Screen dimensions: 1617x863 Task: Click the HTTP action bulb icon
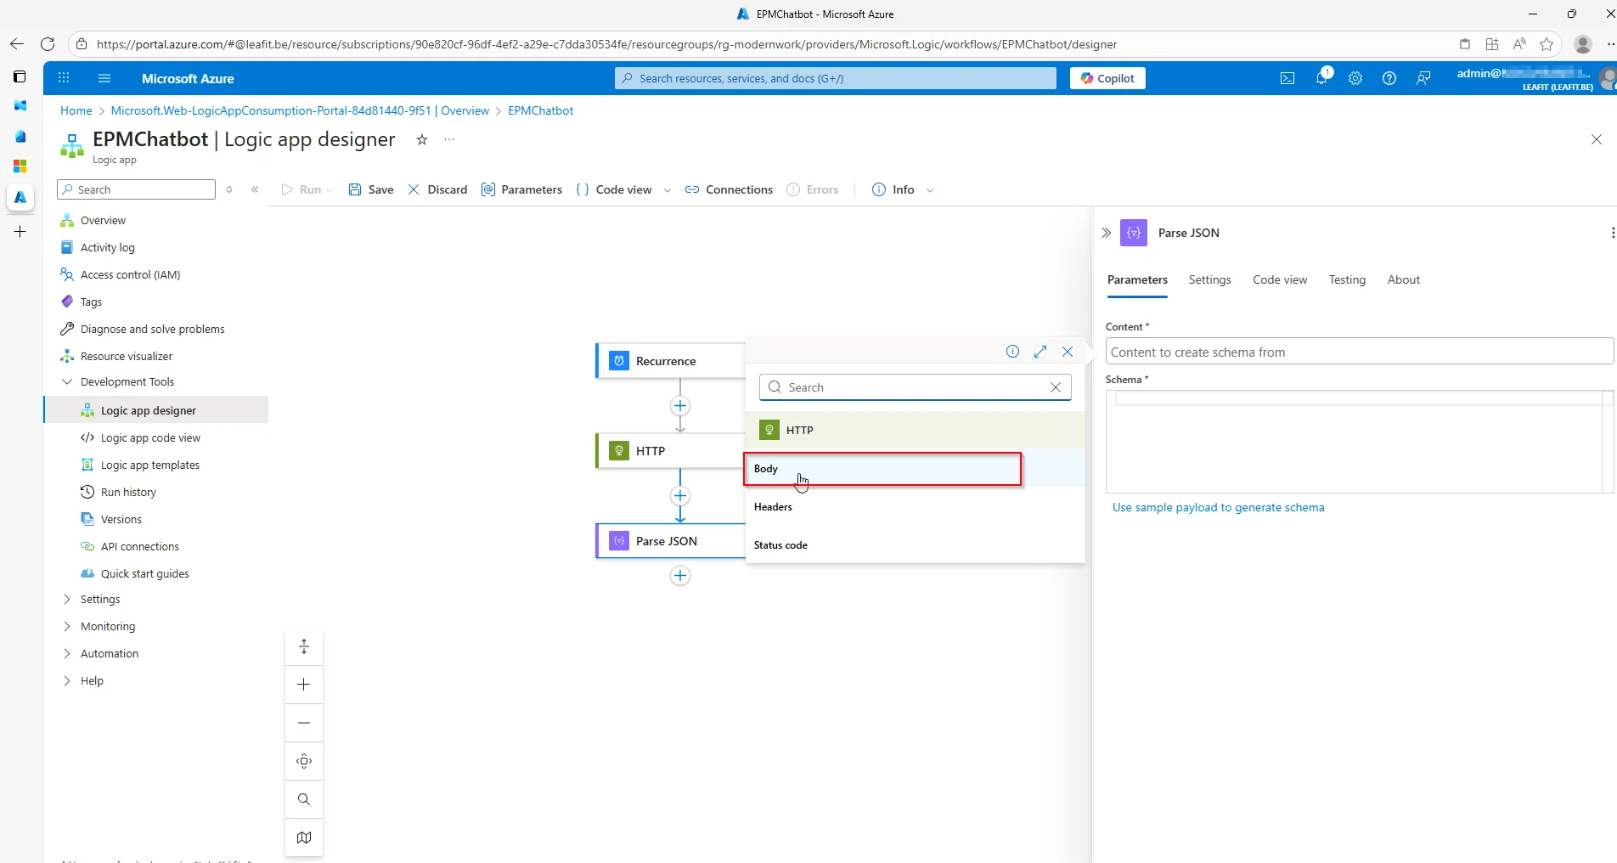tap(619, 451)
